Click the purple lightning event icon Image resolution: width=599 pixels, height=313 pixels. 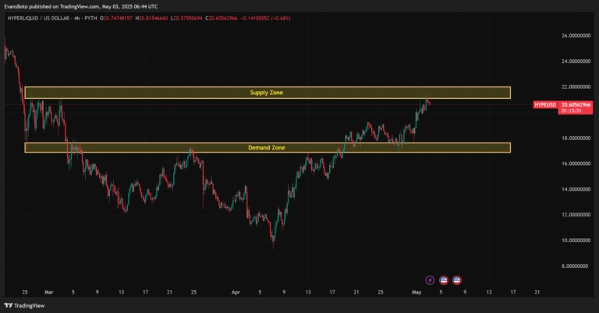pos(430,279)
